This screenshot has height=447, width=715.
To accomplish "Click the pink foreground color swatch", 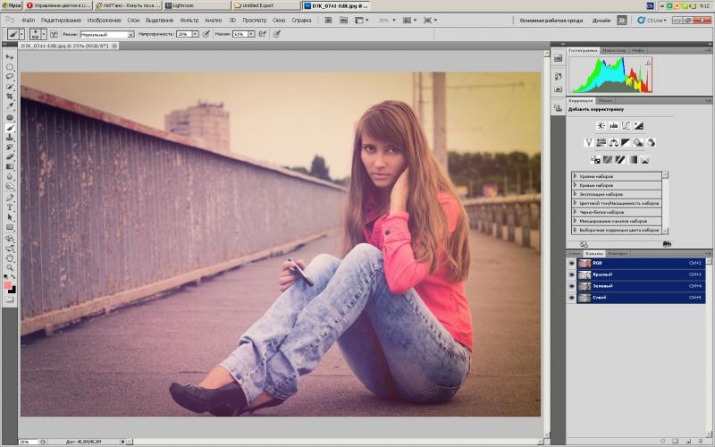I will tap(7, 285).
